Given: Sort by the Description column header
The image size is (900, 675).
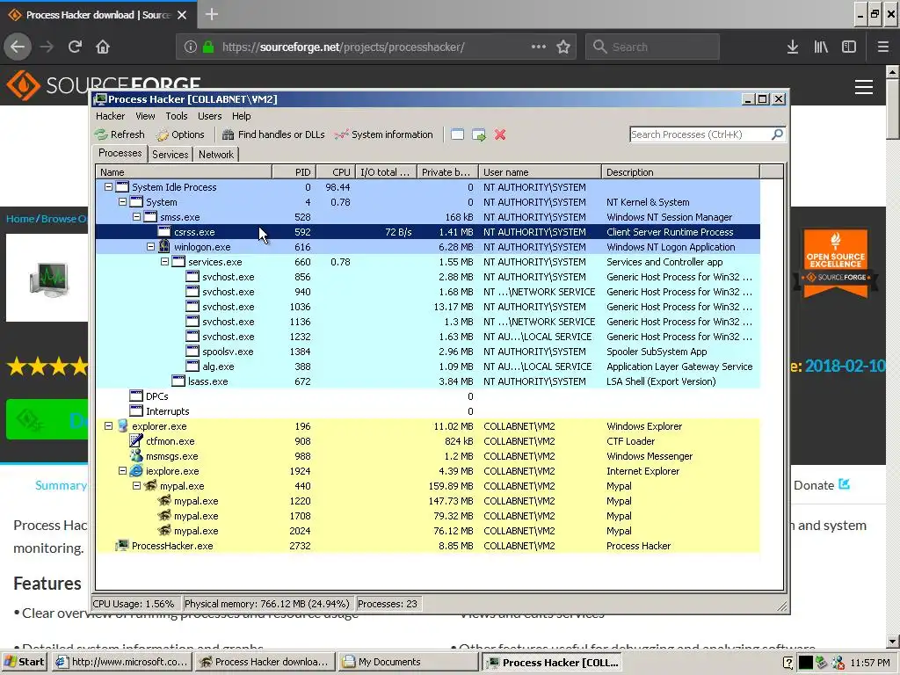Looking at the screenshot, I should [681, 171].
